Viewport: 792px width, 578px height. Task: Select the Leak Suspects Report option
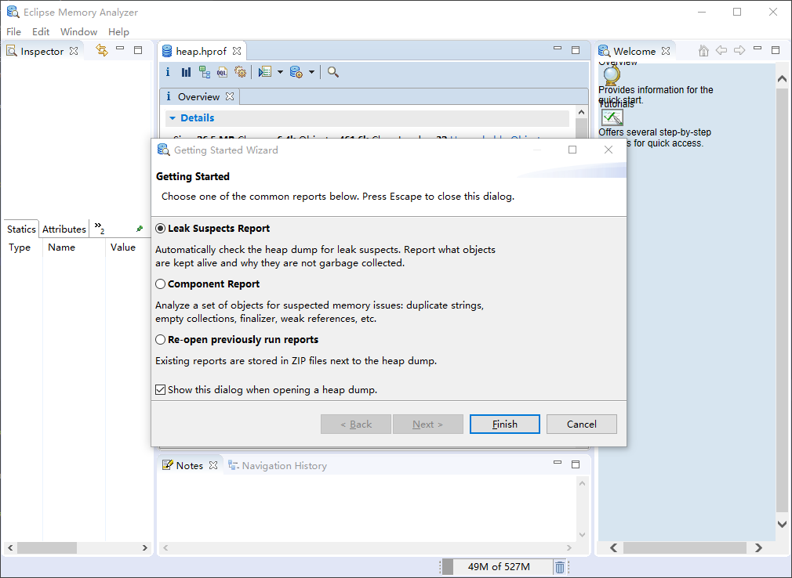pyautogui.click(x=160, y=229)
